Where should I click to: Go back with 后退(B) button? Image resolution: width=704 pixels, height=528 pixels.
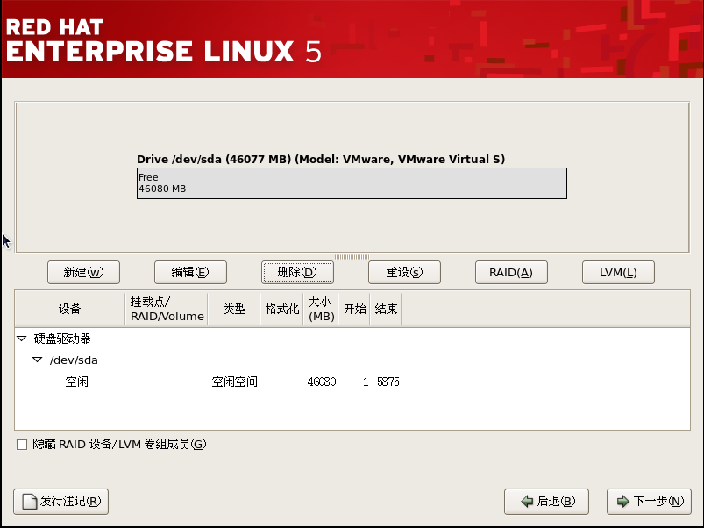pyautogui.click(x=546, y=501)
